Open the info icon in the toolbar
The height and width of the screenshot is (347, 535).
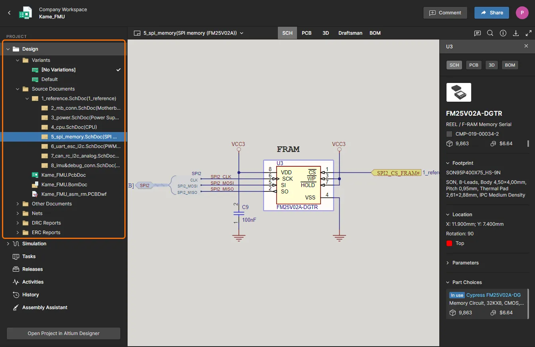tap(503, 33)
